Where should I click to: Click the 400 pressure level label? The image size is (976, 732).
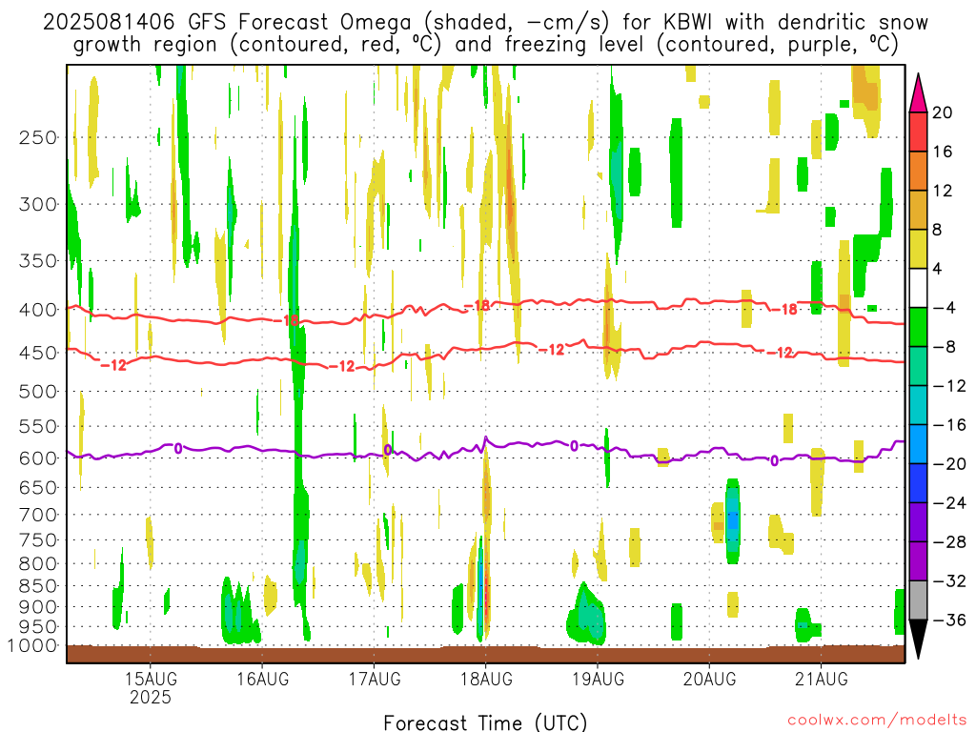(x=38, y=310)
